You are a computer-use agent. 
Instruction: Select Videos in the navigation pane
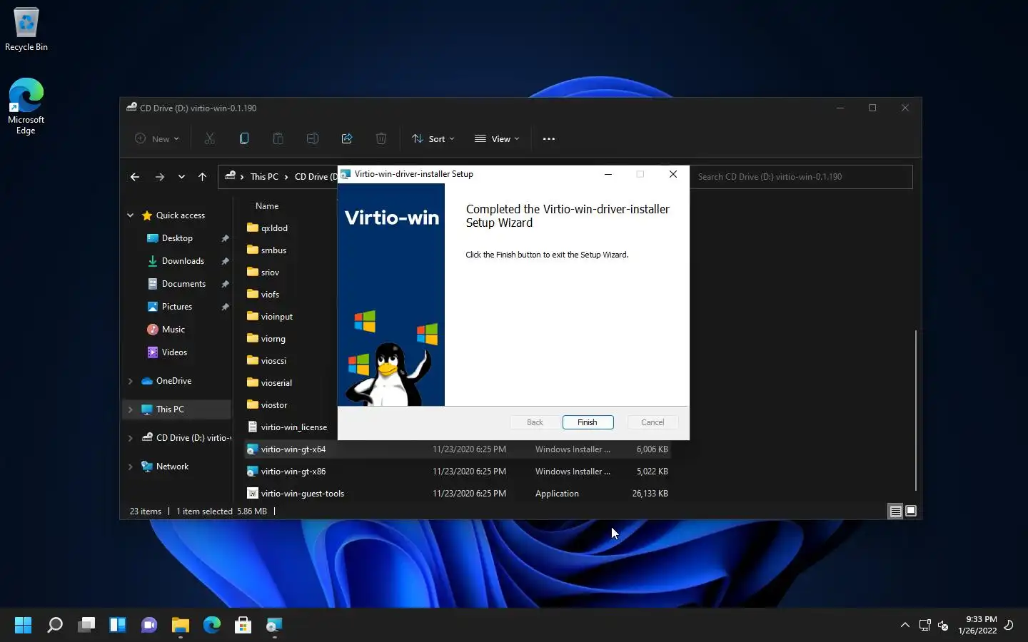pos(174,352)
